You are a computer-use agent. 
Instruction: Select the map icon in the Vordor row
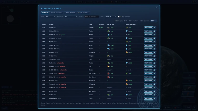[x=154, y=56]
